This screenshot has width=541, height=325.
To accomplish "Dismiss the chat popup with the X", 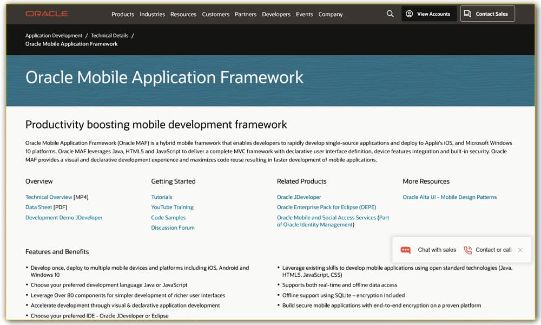I will (x=520, y=250).
